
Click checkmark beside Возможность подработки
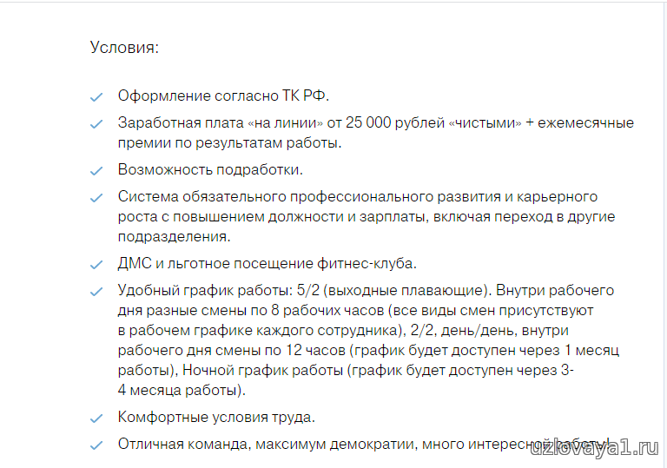click(96, 171)
